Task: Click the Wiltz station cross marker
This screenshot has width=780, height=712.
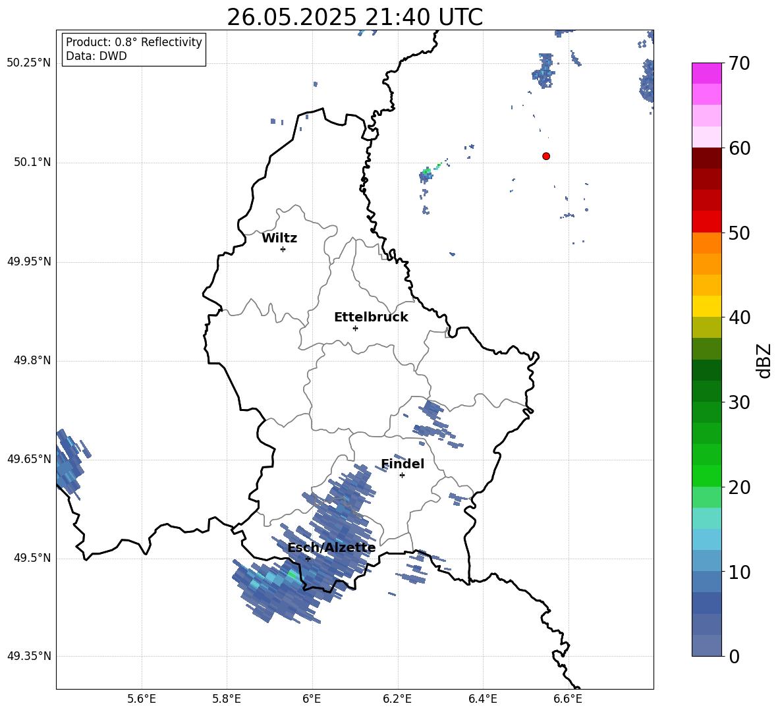Action: [283, 249]
